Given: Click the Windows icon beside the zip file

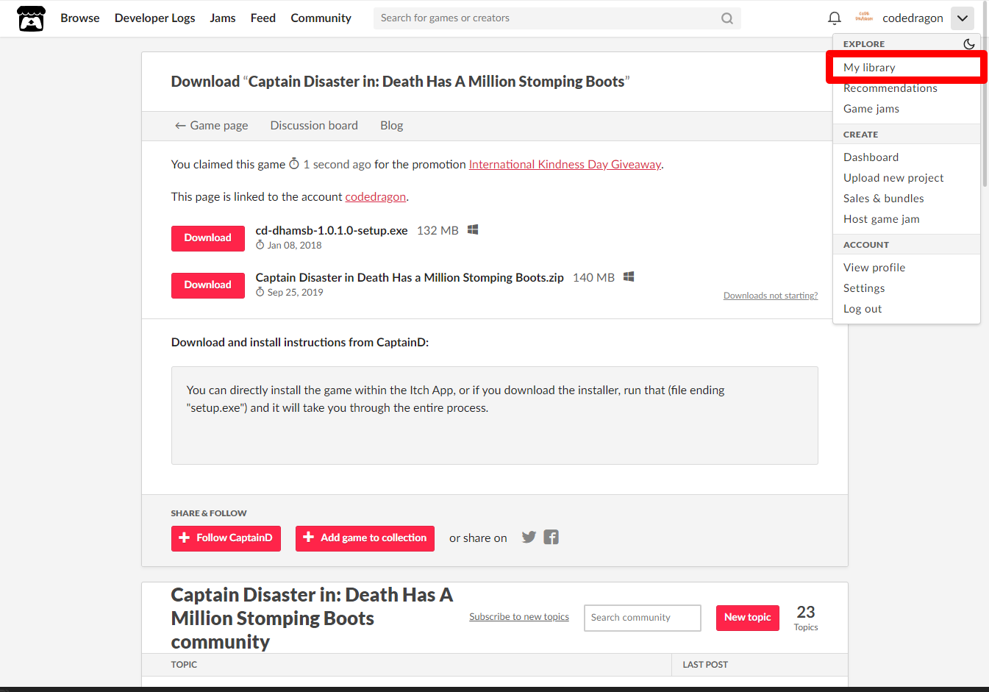Looking at the screenshot, I should click(629, 277).
